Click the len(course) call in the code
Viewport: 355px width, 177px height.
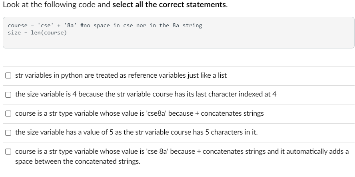coord(49,33)
